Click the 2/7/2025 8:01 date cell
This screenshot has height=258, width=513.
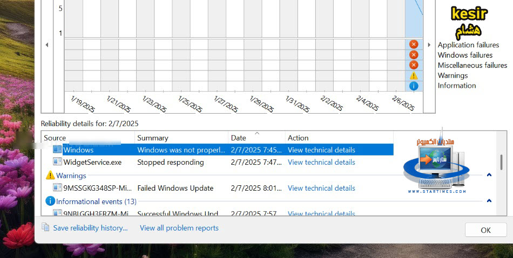[x=256, y=188]
